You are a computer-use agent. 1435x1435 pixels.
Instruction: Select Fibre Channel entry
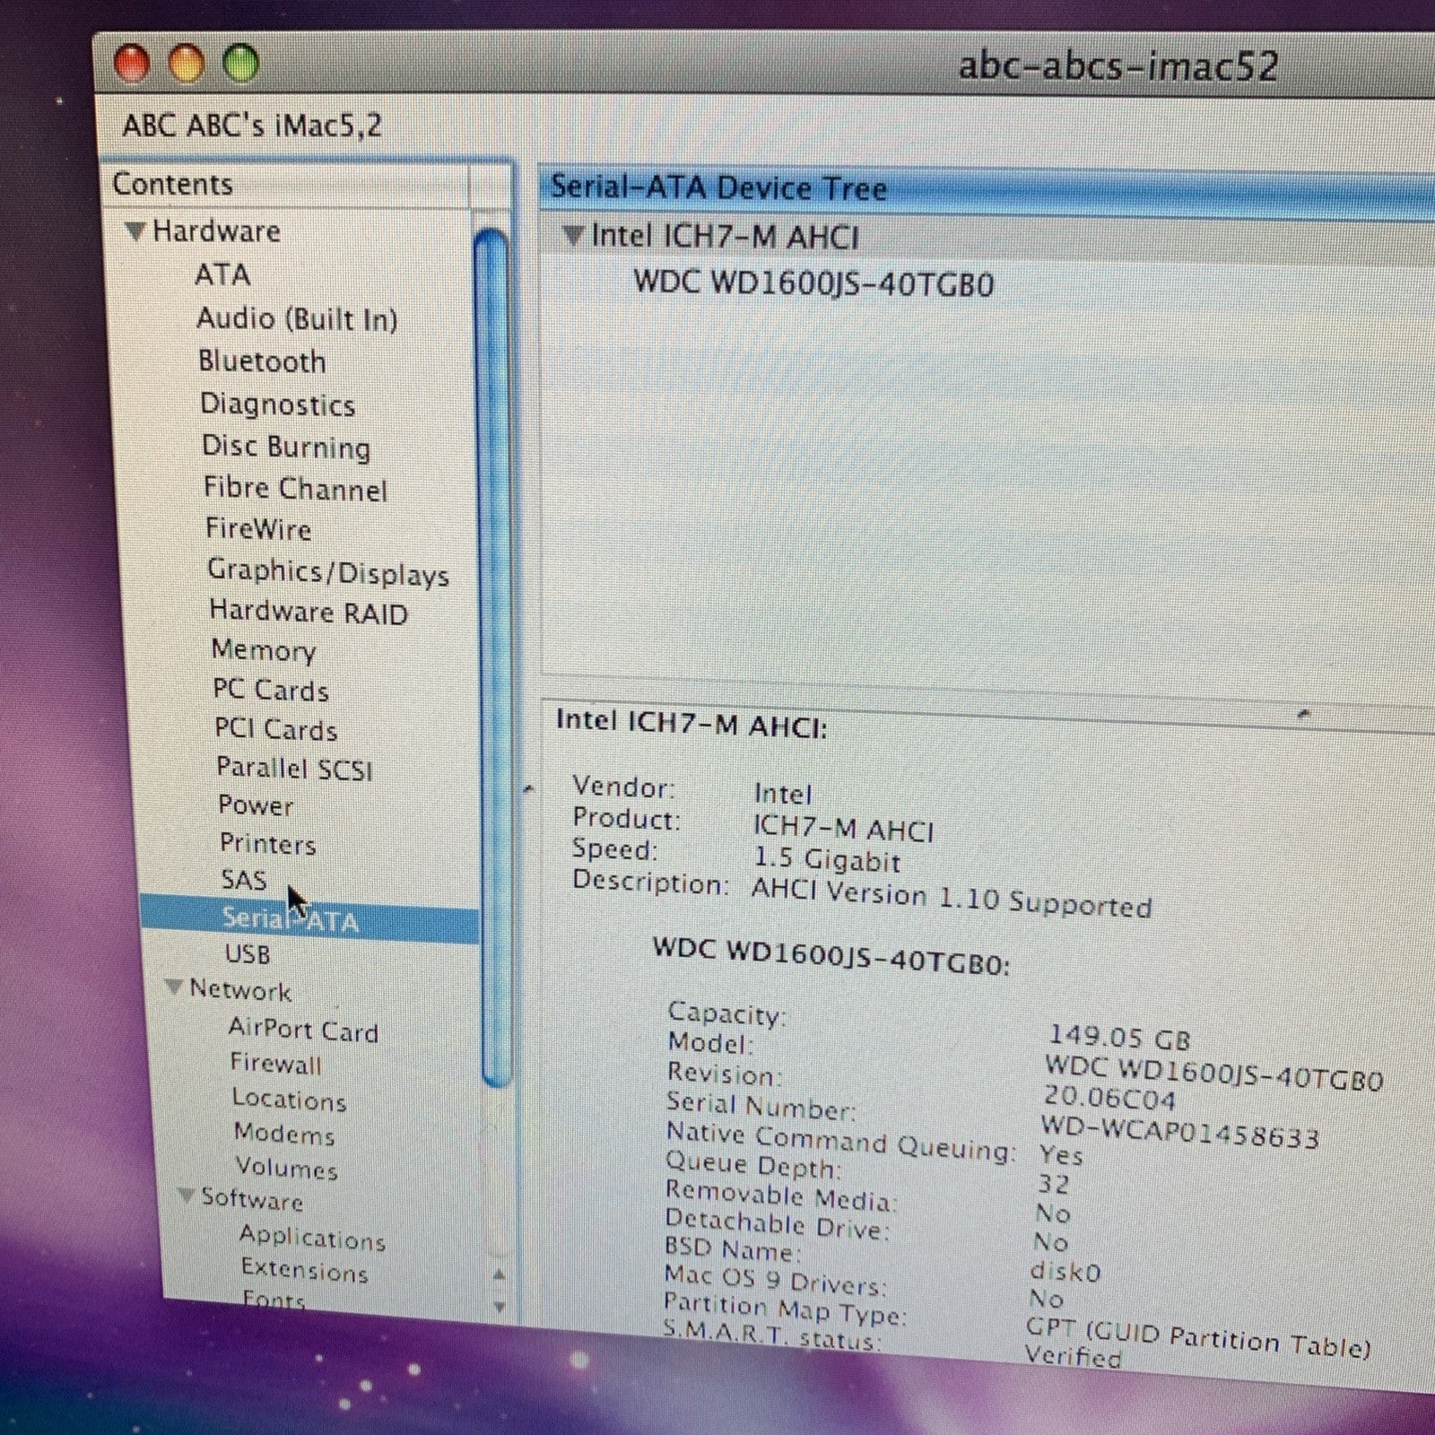point(295,489)
